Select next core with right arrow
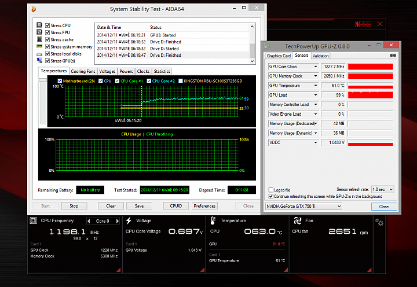 (117, 221)
